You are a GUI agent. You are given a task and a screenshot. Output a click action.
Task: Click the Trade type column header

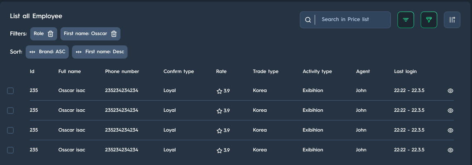click(265, 71)
